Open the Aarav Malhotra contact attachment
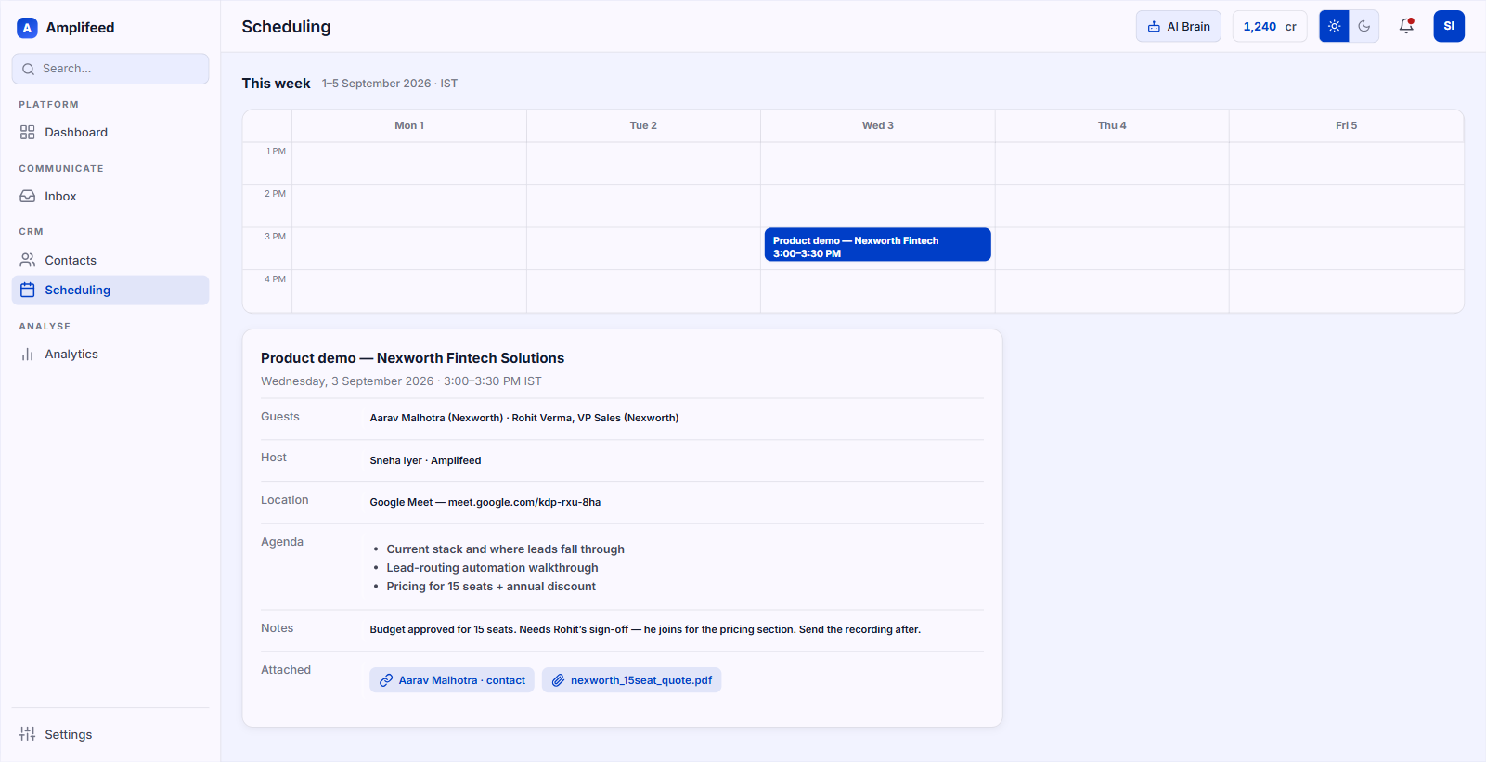 coord(452,680)
